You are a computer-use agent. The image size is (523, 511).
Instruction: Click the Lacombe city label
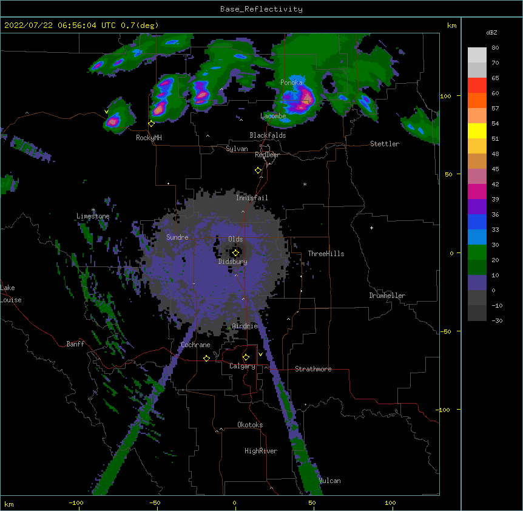point(273,116)
